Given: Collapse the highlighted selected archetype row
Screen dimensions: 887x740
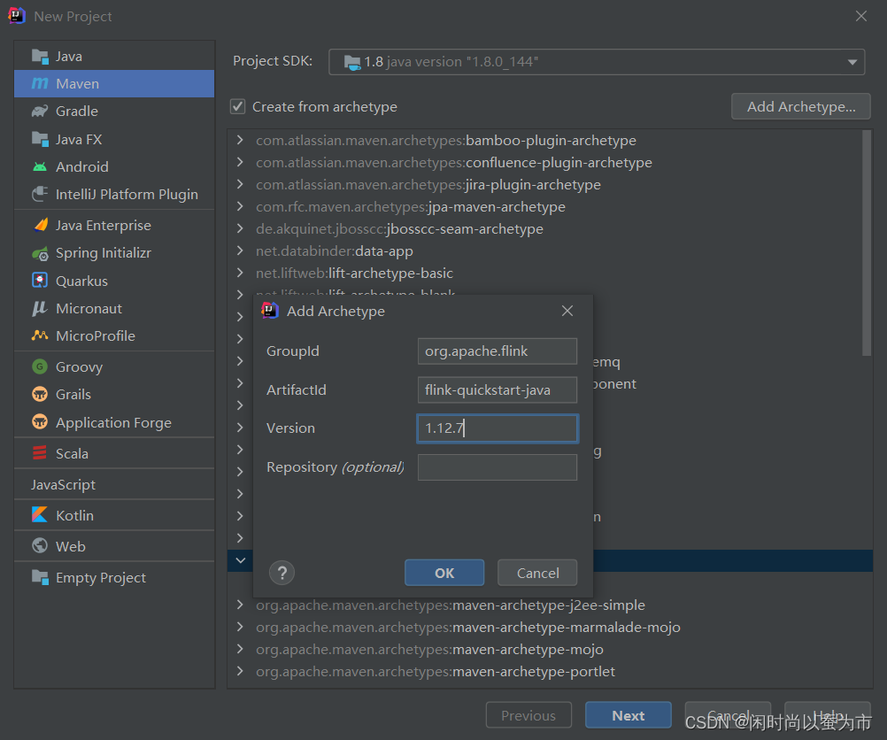Looking at the screenshot, I should [x=241, y=560].
